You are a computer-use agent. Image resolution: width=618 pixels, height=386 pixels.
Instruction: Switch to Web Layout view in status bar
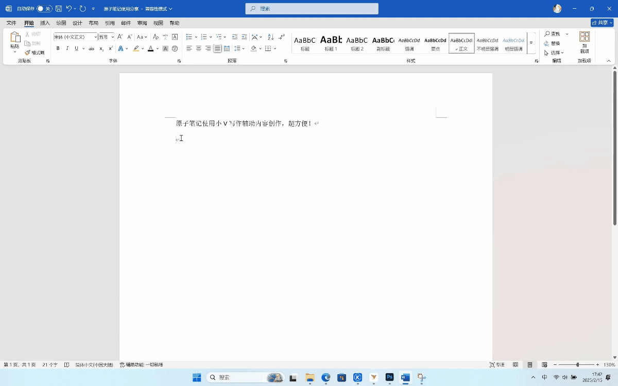[544, 365]
